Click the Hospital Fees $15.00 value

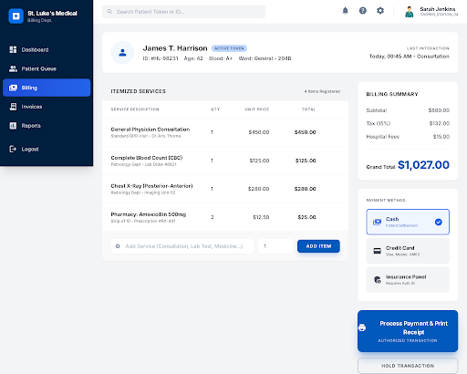[441, 137]
